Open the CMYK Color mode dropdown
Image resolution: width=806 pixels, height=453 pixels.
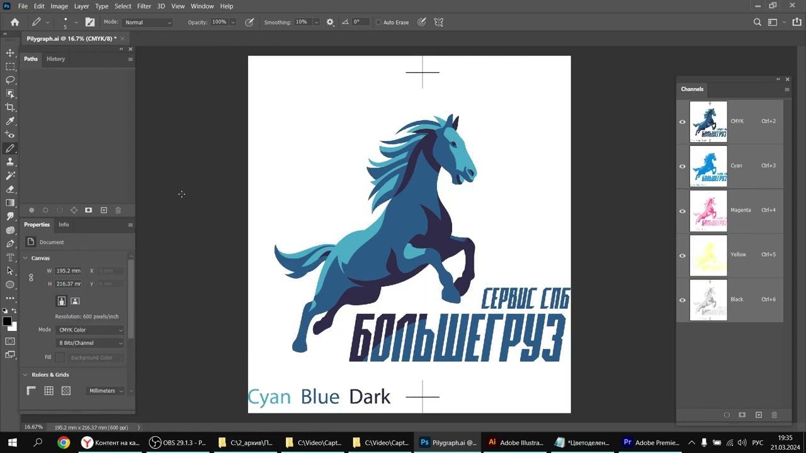(x=90, y=330)
